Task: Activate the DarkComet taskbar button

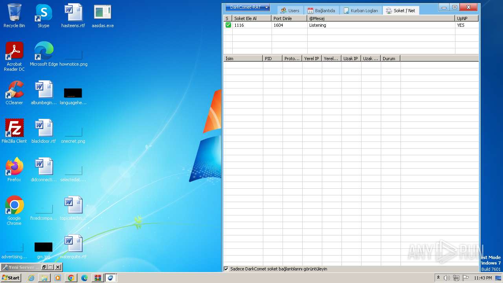Action: [x=111, y=278]
